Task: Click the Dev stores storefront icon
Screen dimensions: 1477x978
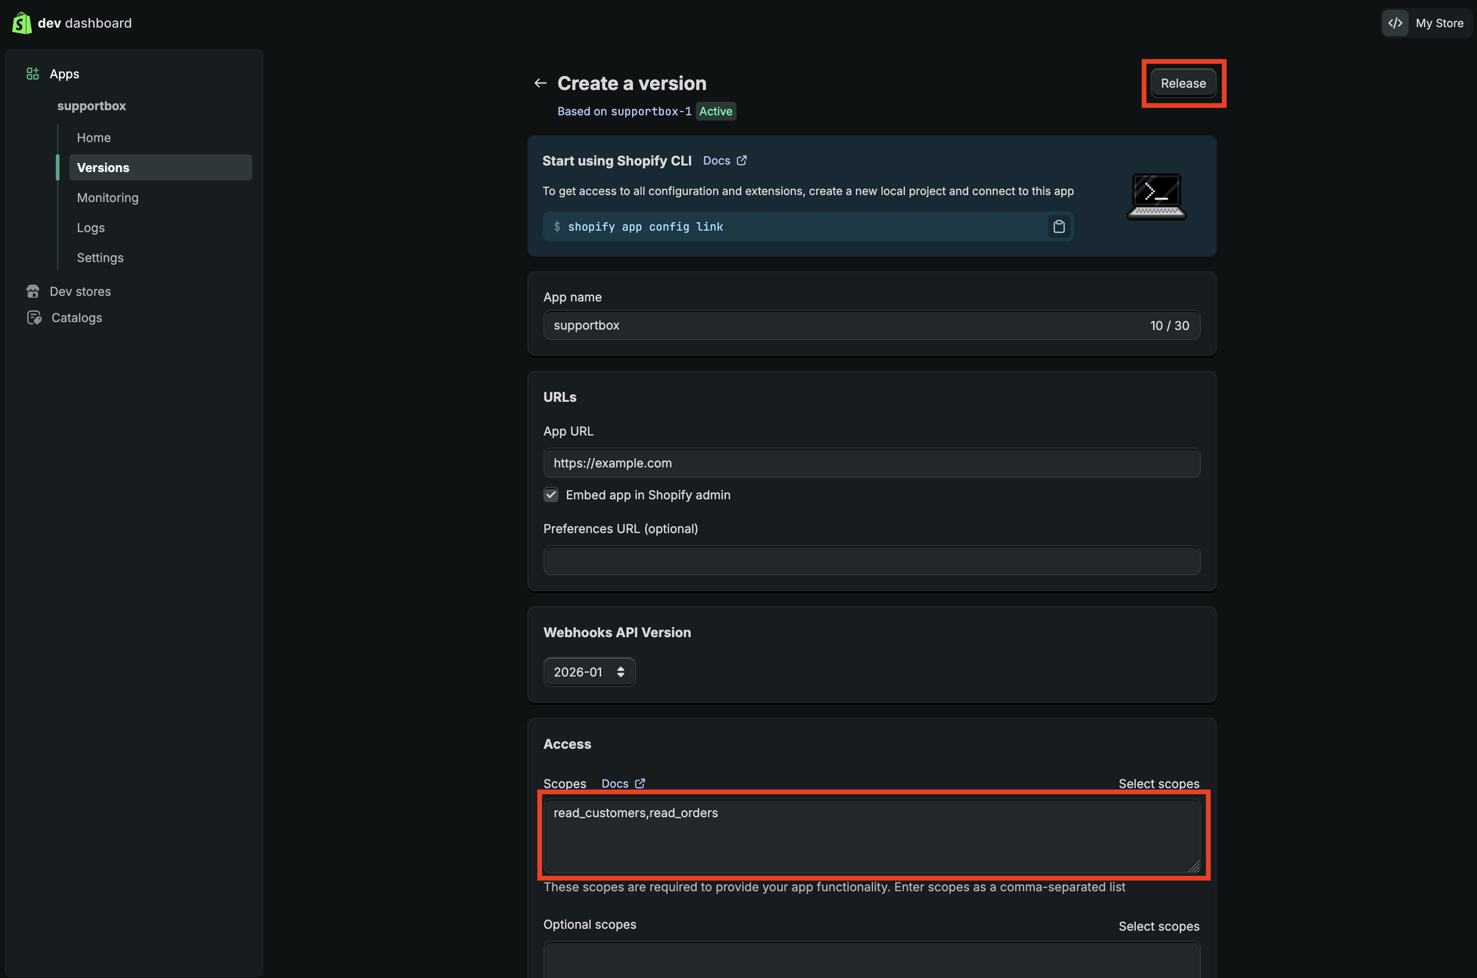Action: pyautogui.click(x=33, y=291)
